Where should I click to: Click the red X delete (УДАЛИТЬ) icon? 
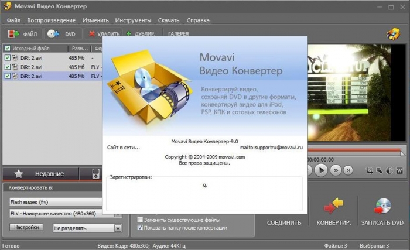(92, 34)
